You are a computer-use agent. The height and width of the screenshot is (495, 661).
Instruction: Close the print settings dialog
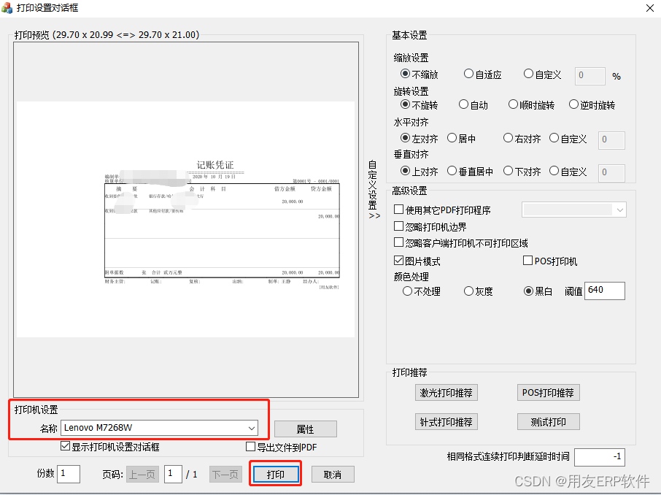649,8
